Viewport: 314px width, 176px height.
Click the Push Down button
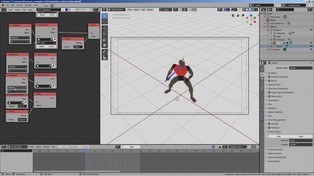pyautogui.click(x=73, y=147)
